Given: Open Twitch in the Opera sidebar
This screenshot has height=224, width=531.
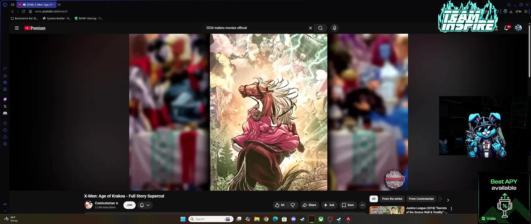Looking at the screenshot, I should 5,100.
